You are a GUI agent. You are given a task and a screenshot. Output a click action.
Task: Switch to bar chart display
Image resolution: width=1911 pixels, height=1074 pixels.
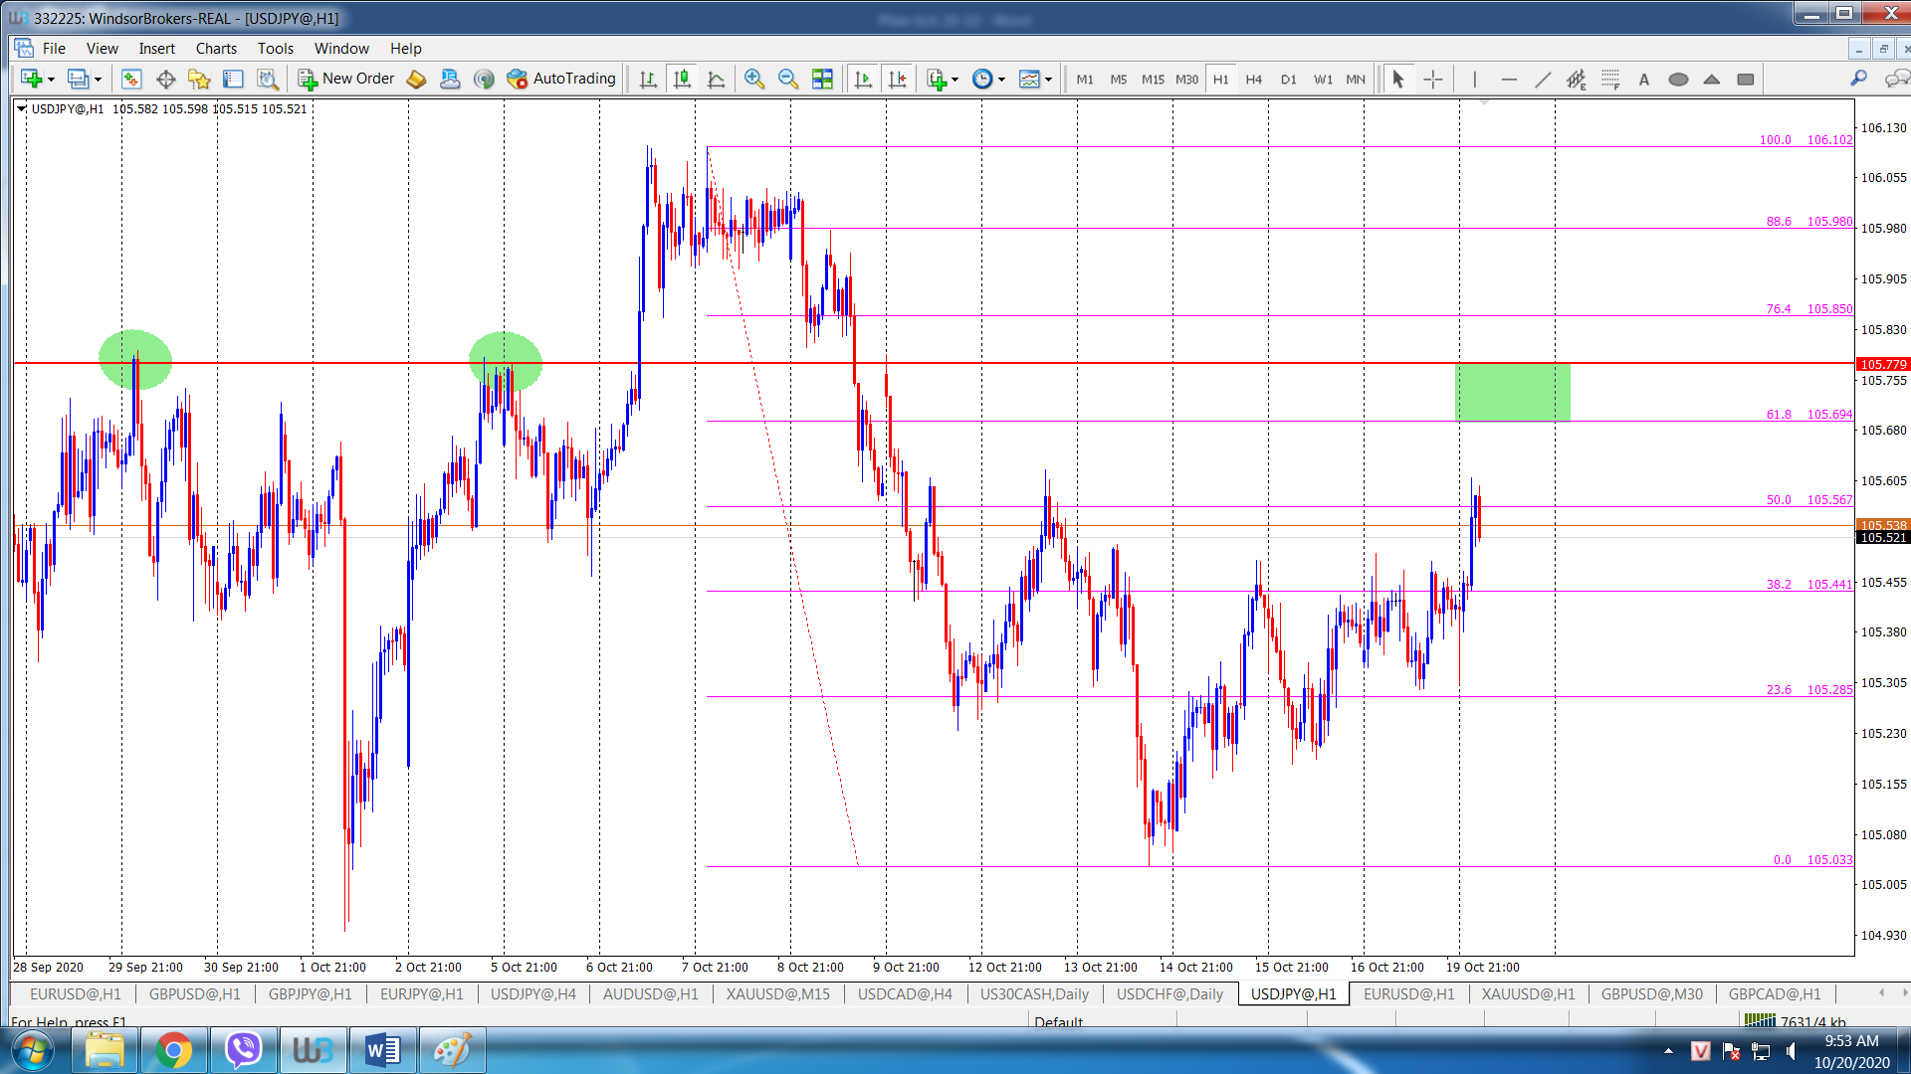(x=648, y=79)
